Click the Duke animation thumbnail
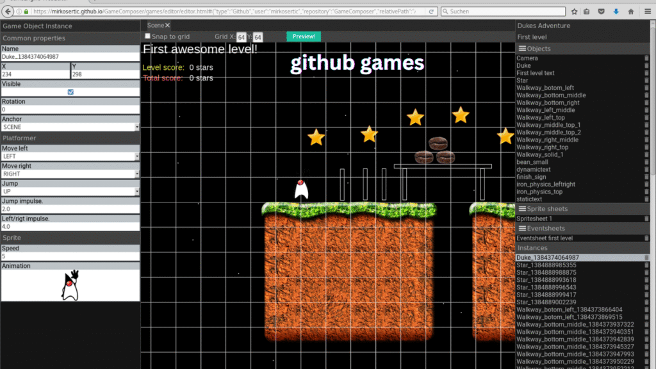The width and height of the screenshot is (656, 369). point(70,285)
